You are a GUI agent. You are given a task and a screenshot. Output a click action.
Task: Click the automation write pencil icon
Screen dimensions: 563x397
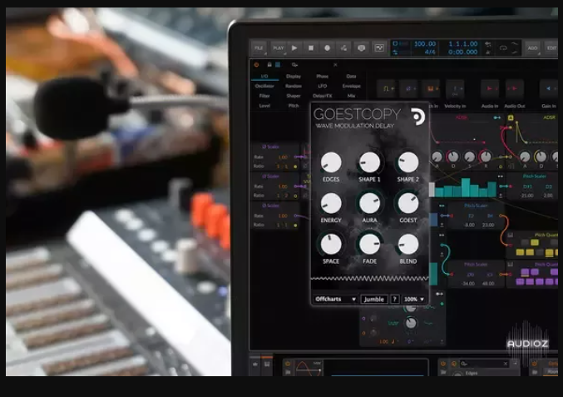click(x=343, y=47)
